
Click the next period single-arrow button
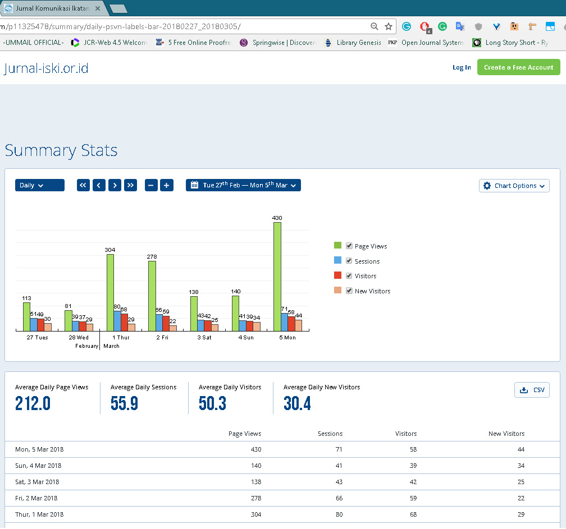115,186
